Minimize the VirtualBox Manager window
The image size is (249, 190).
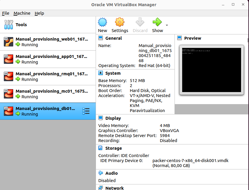coord(223,5)
